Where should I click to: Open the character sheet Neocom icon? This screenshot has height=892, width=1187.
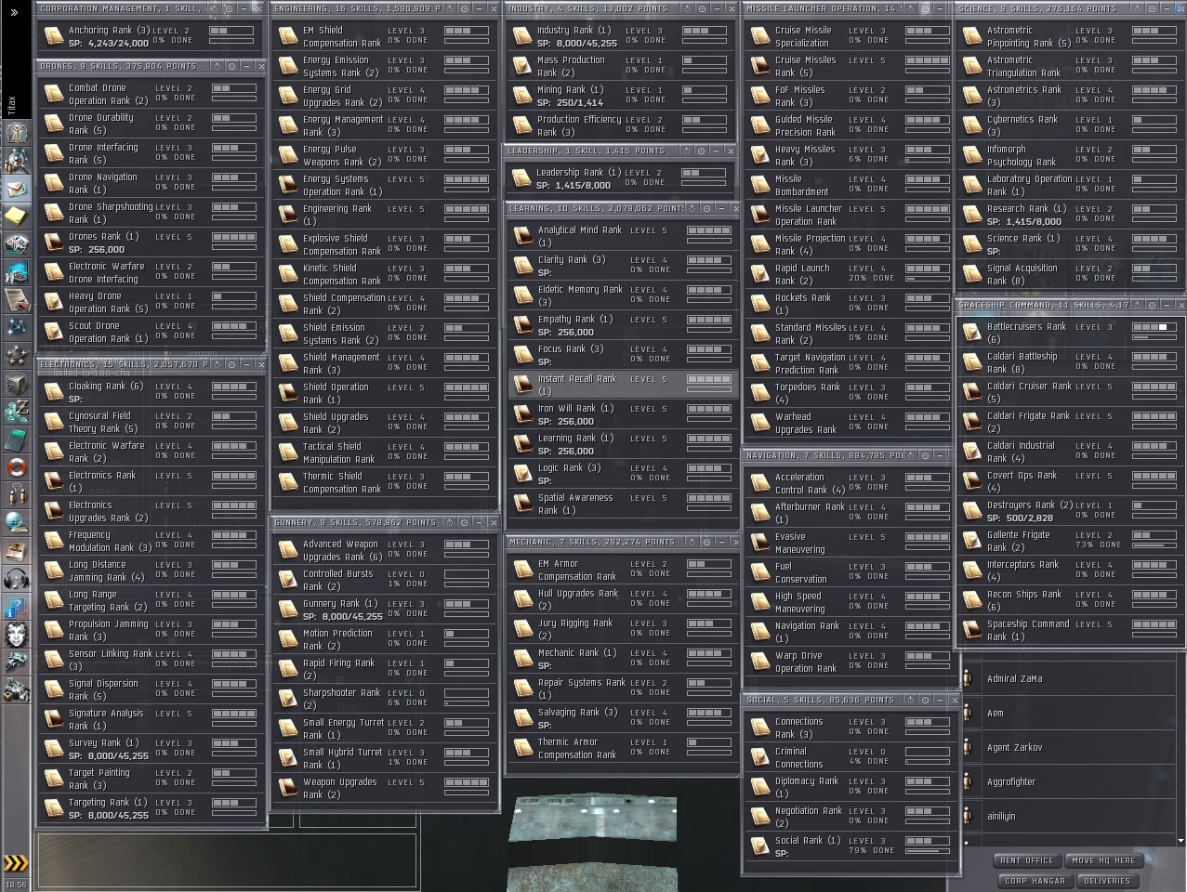[17, 133]
